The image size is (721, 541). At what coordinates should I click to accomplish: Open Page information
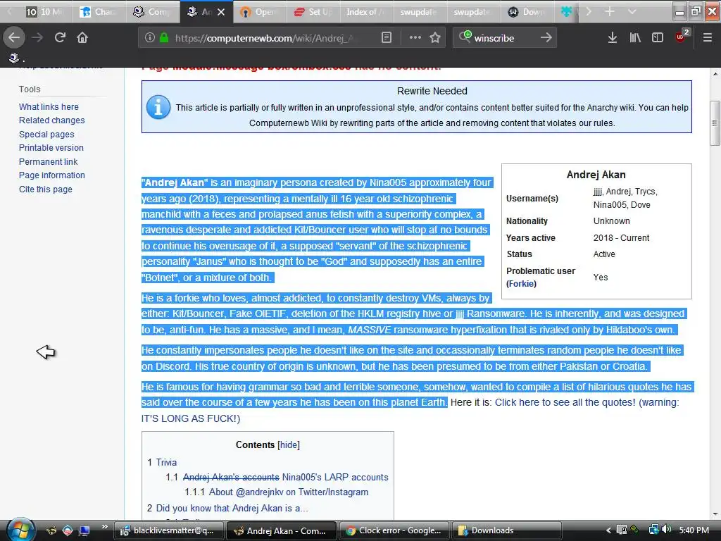click(x=52, y=175)
